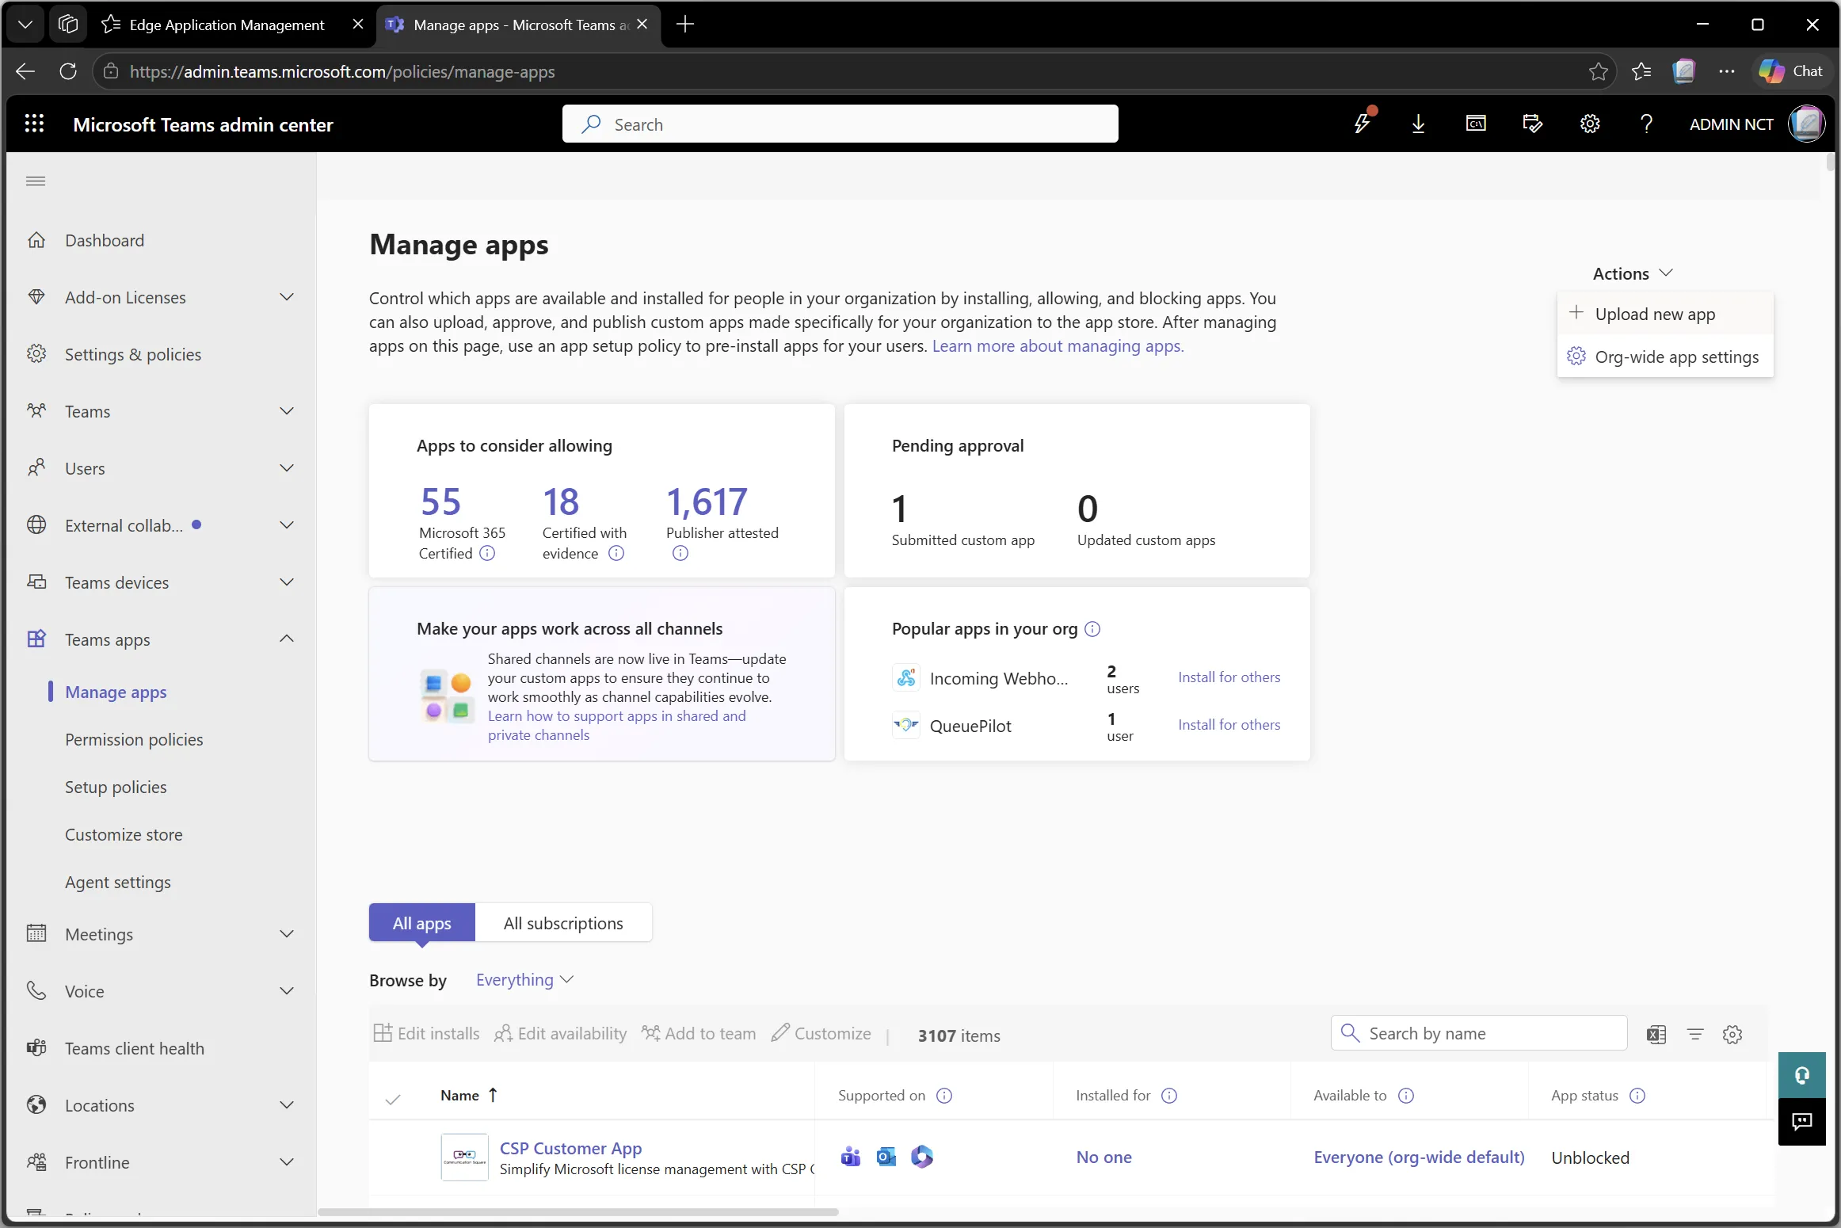Open the CSP Customer App link

(570, 1148)
